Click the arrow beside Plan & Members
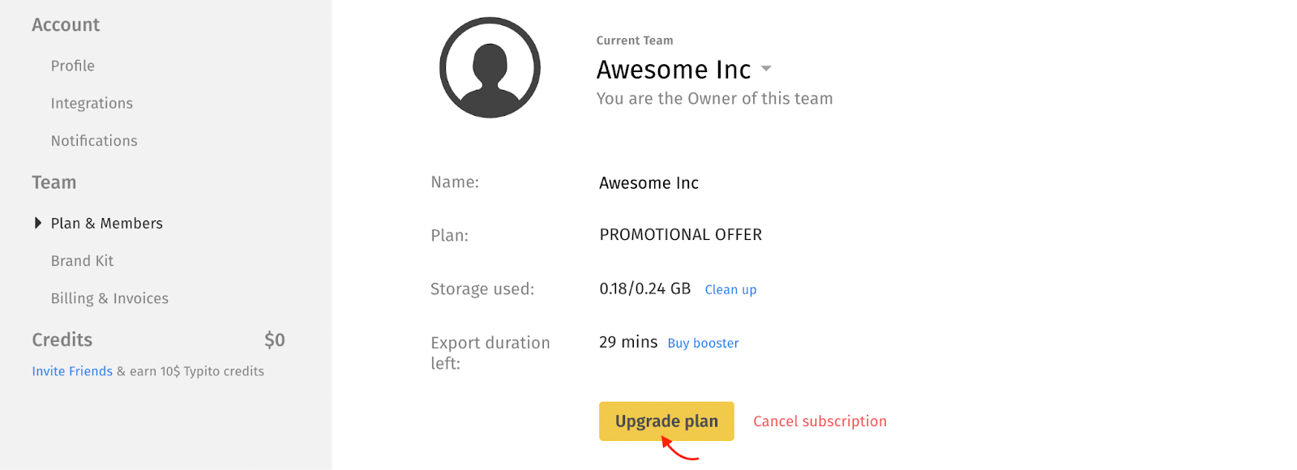Image resolution: width=1297 pixels, height=470 pixels. 37,223
